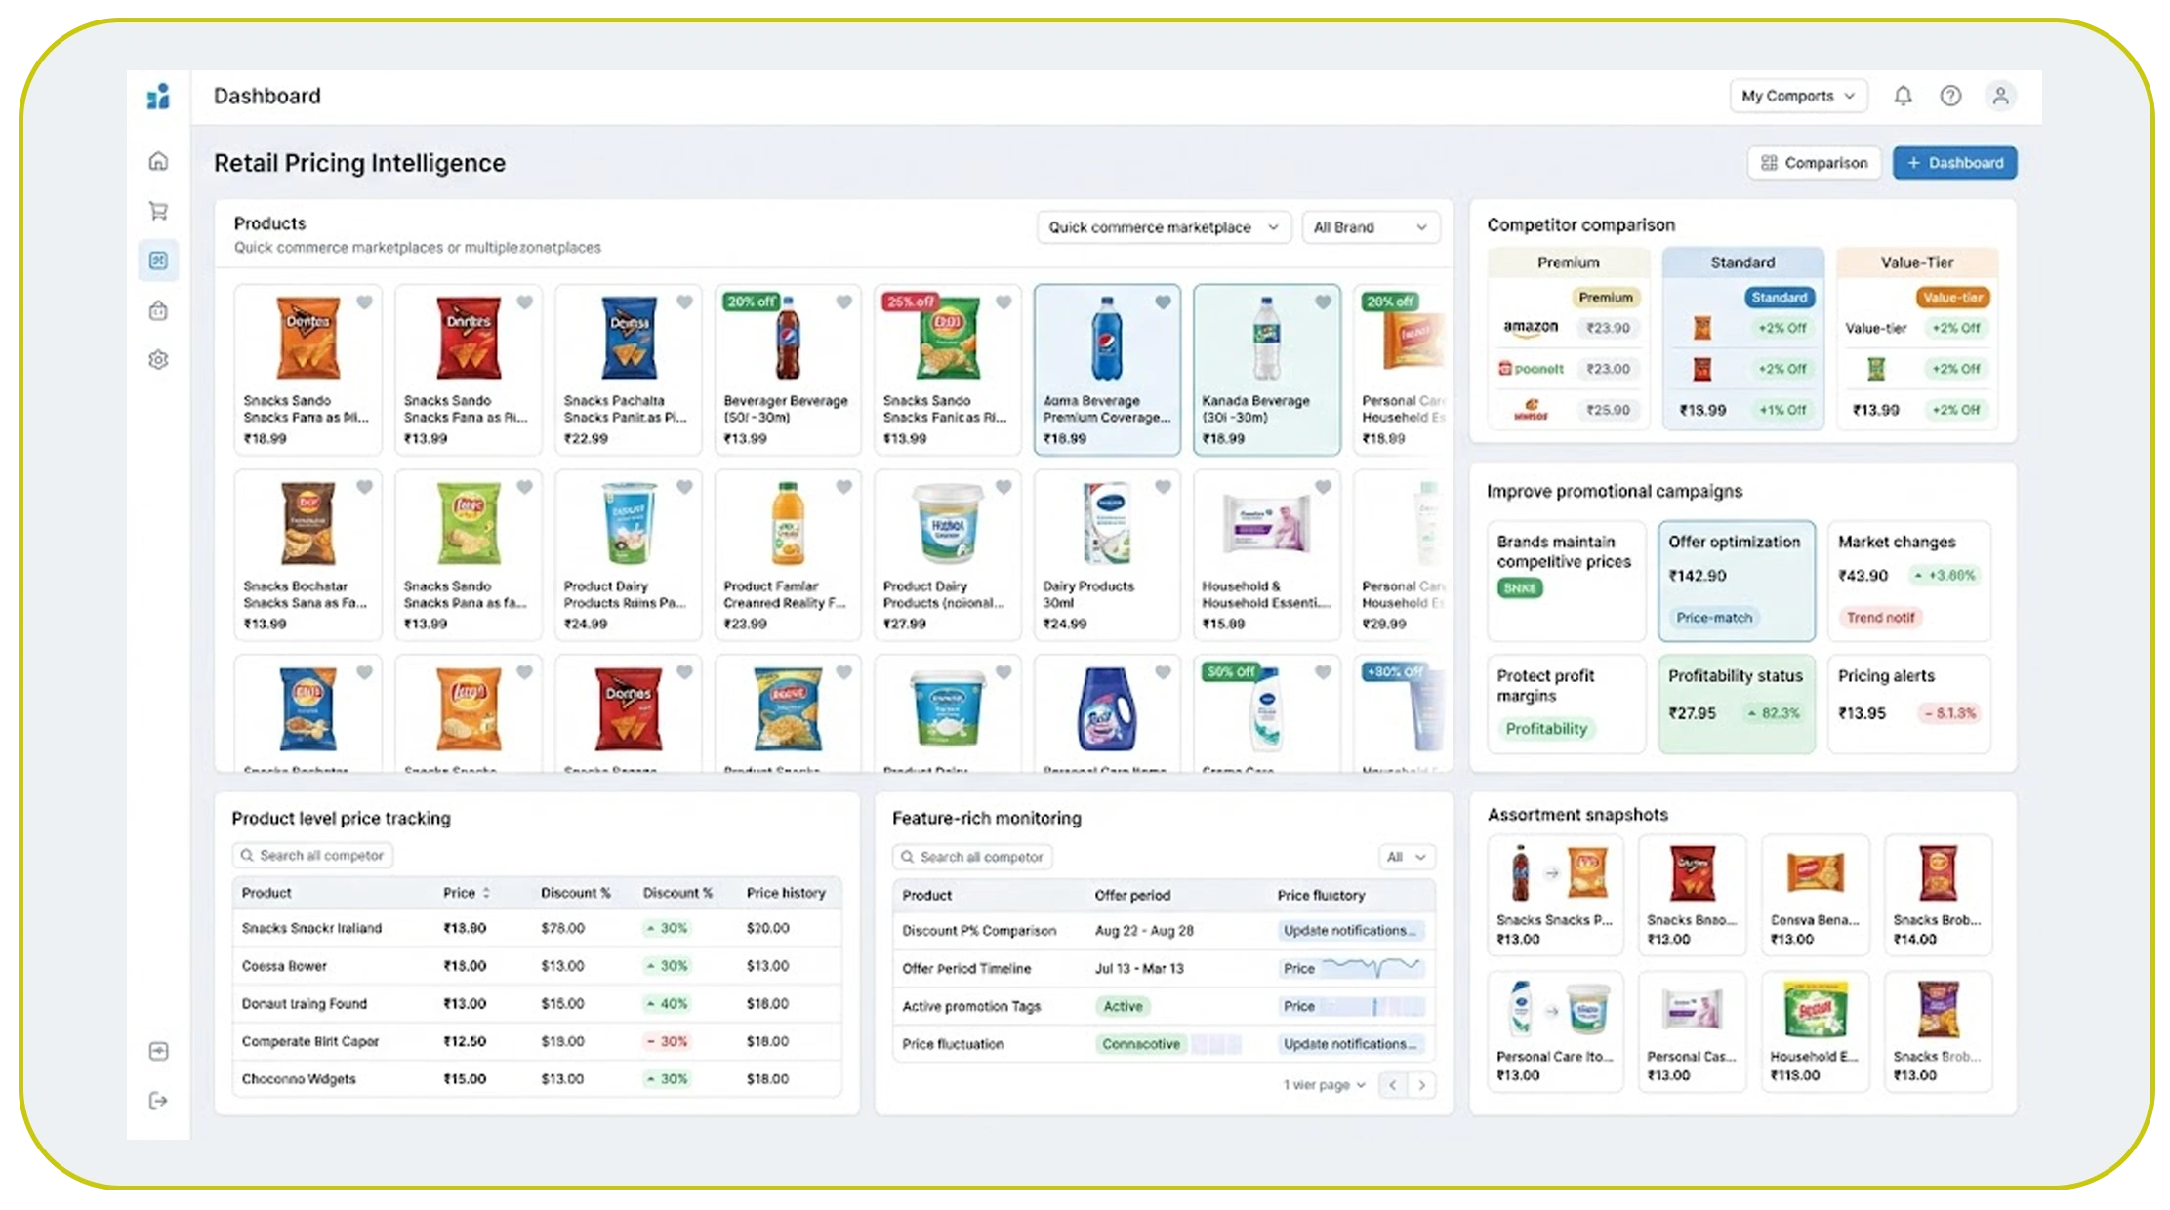Toggle heart on Household & Household Essenti card
The height and width of the screenshot is (1210, 2170).
1323,487
